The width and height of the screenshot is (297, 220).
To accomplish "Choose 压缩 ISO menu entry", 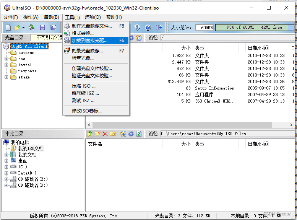I will tap(96, 86).
